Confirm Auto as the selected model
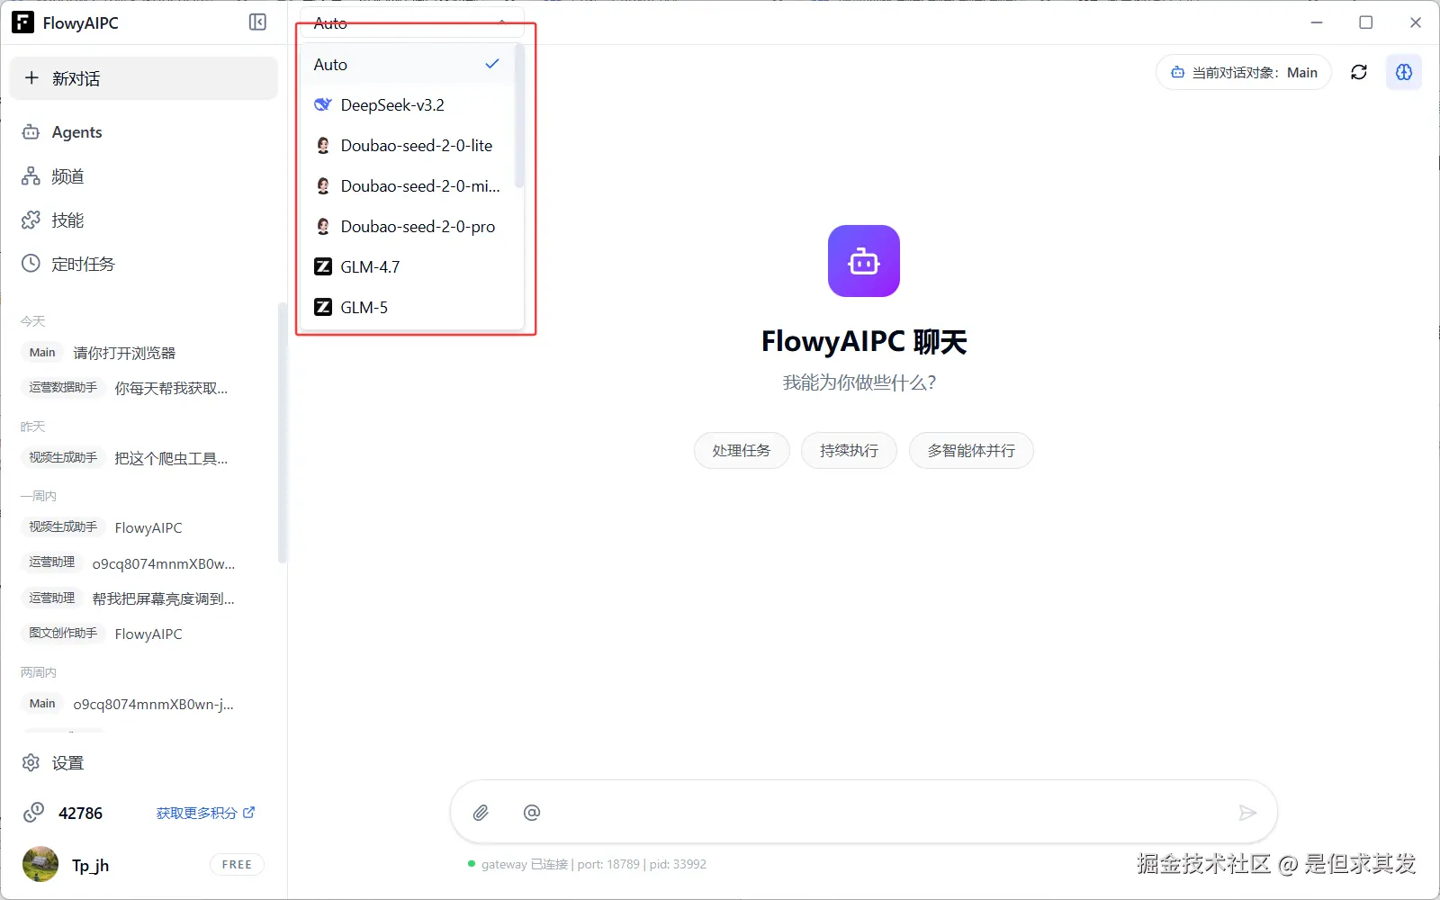Image resolution: width=1440 pixels, height=900 pixels. [x=329, y=64]
